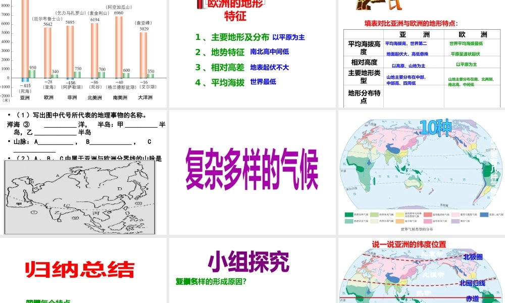Click the line 4、平均海拔

(220, 83)
